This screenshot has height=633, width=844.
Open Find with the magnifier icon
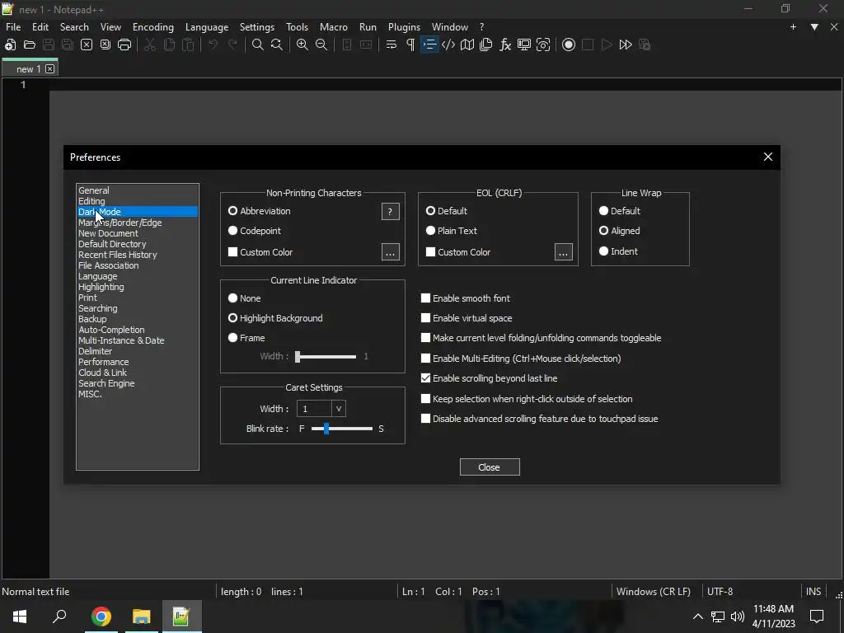tap(258, 45)
